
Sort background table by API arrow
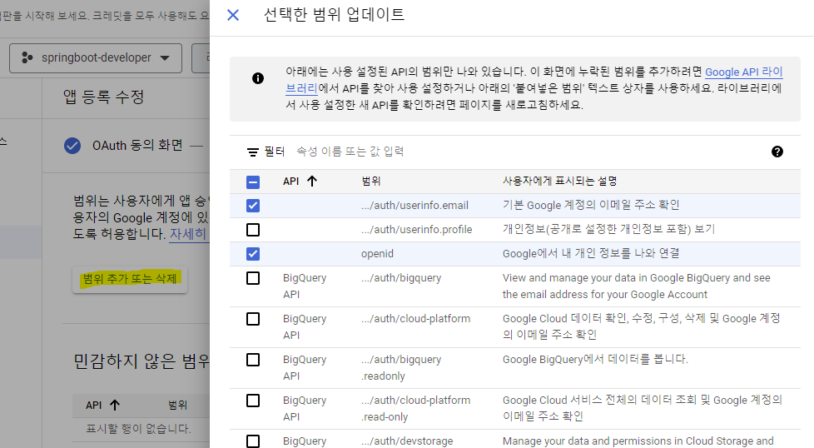[115, 405]
